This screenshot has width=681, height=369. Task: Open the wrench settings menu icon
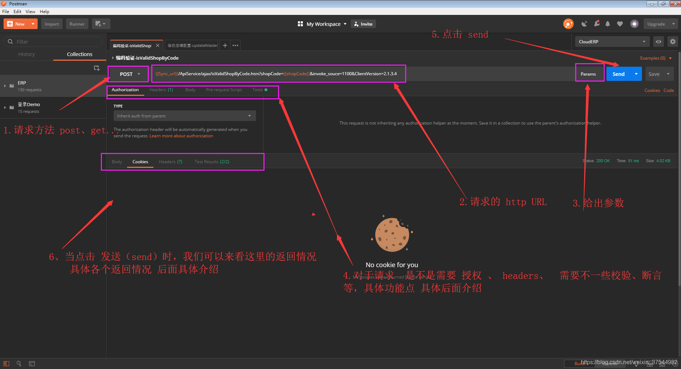[x=596, y=24]
